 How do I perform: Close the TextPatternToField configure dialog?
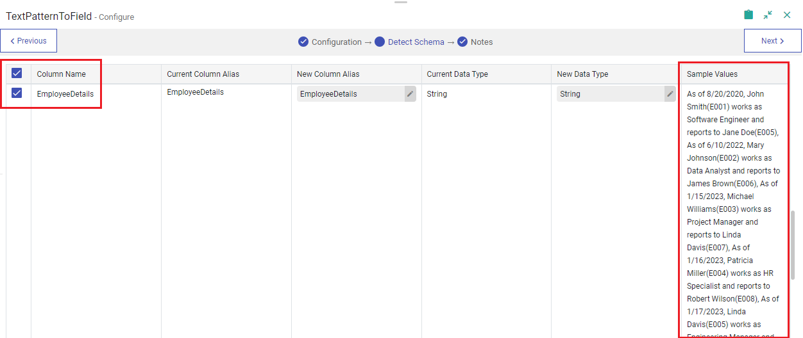[787, 15]
